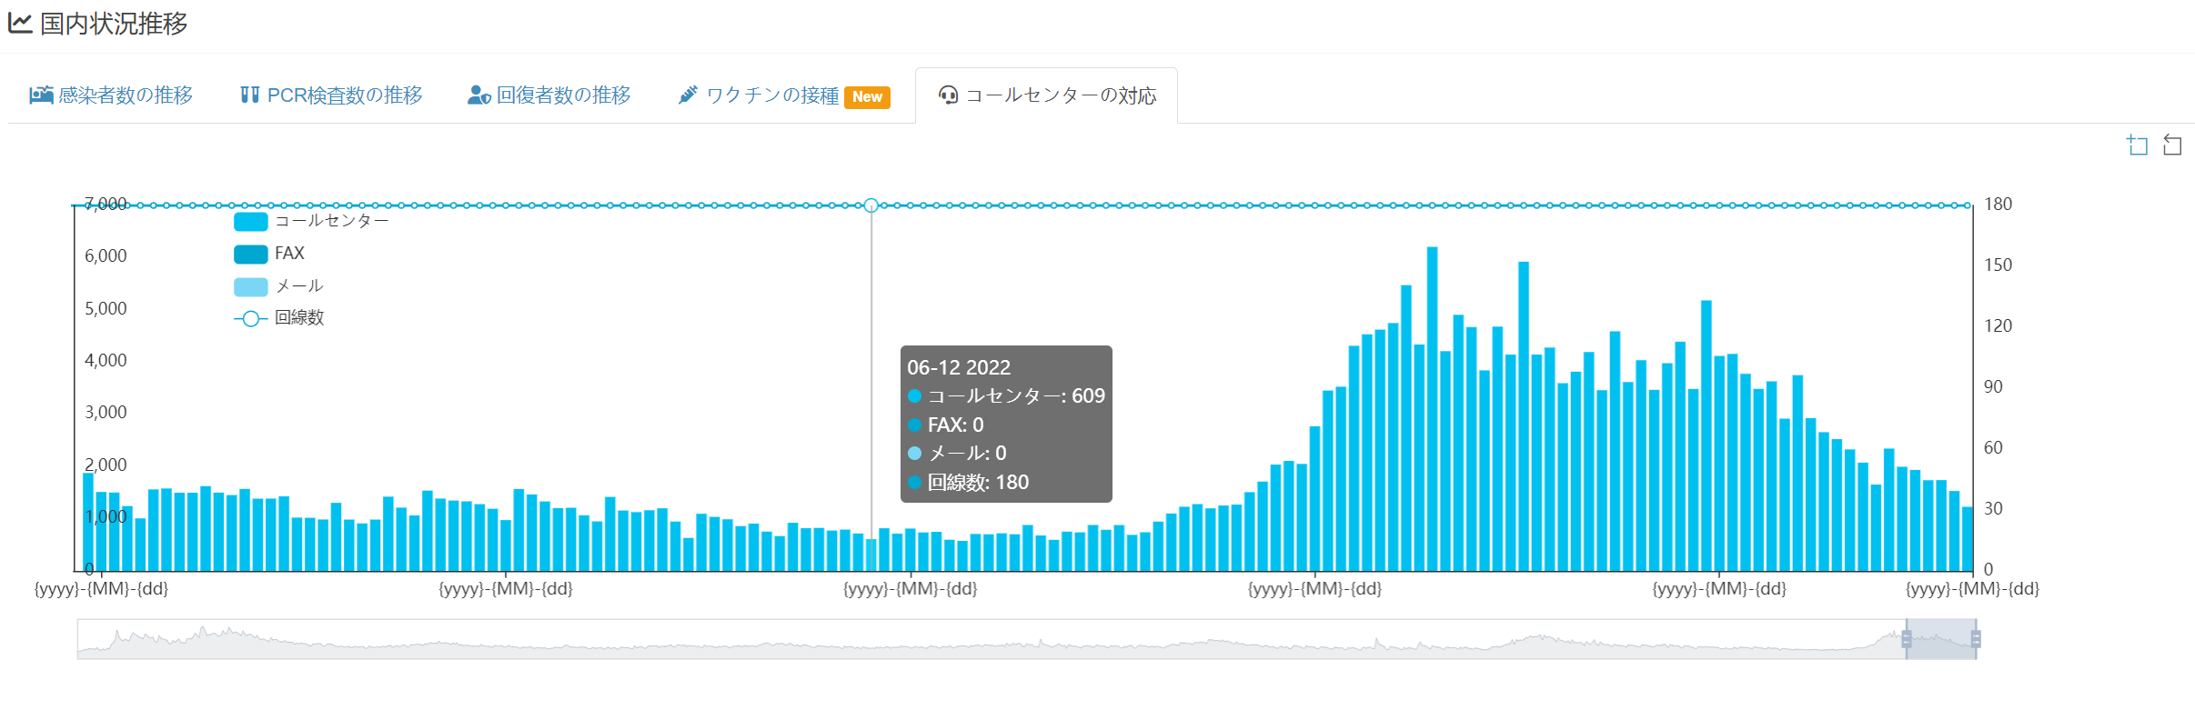Click the syringe icon on vaccine tab

click(688, 95)
